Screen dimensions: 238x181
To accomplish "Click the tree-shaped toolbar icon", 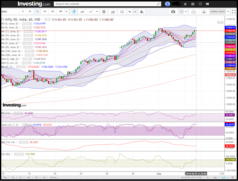I will tap(141, 12).
